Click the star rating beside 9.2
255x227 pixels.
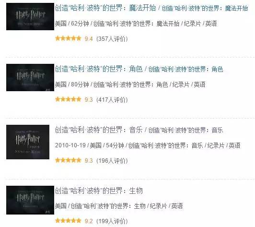[68, 221]
